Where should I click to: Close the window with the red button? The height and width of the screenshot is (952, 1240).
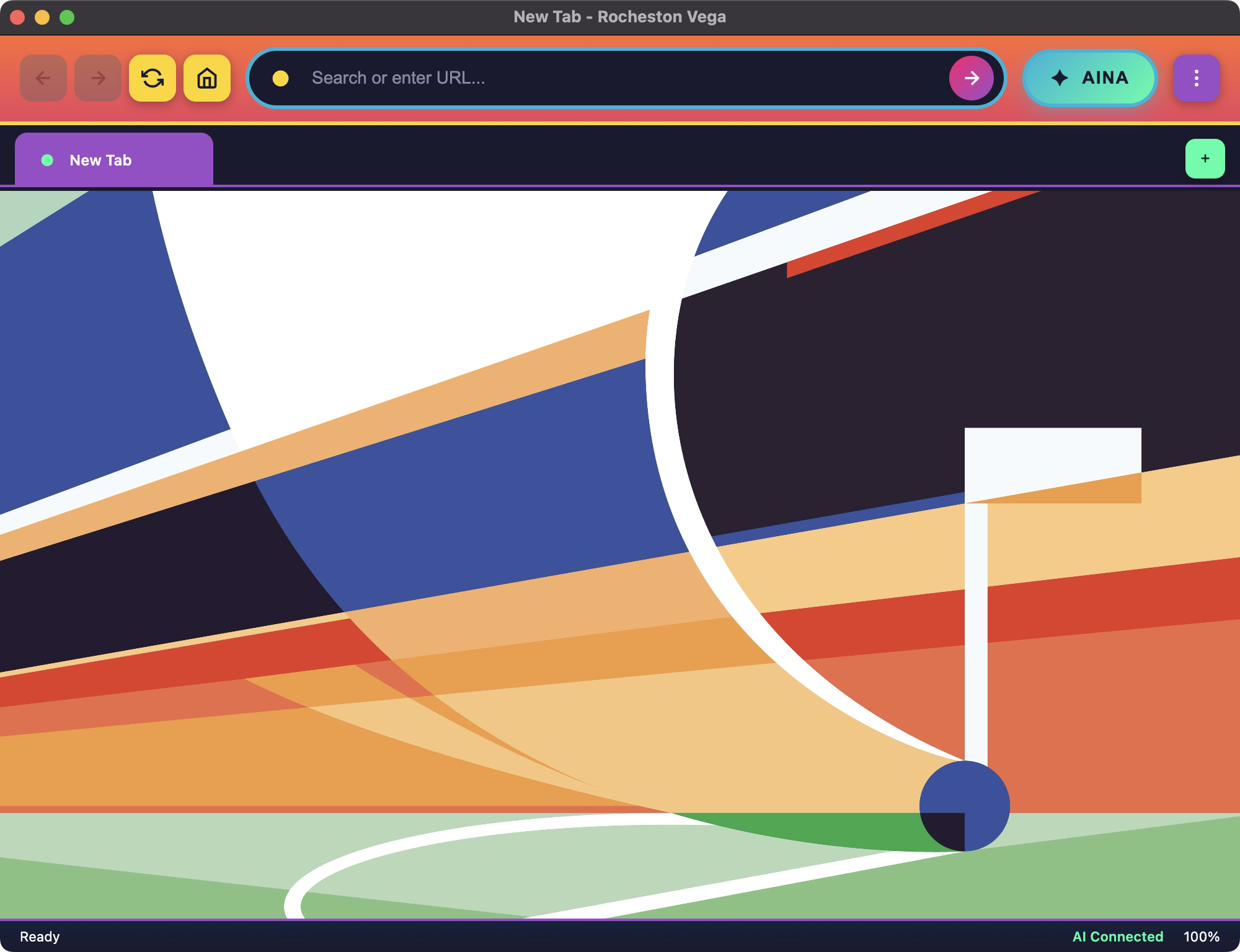point(17,17)
